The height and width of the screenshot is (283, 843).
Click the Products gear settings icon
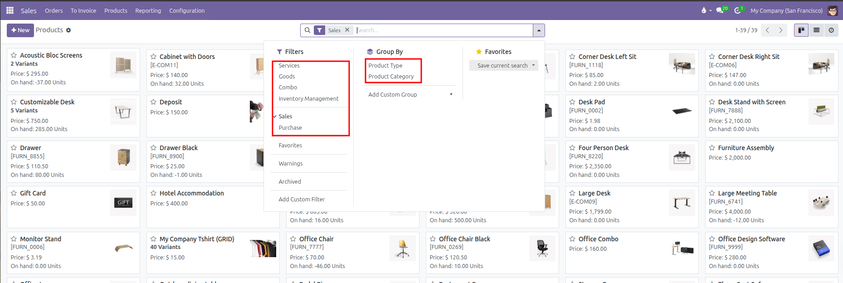tap(68, 30)
